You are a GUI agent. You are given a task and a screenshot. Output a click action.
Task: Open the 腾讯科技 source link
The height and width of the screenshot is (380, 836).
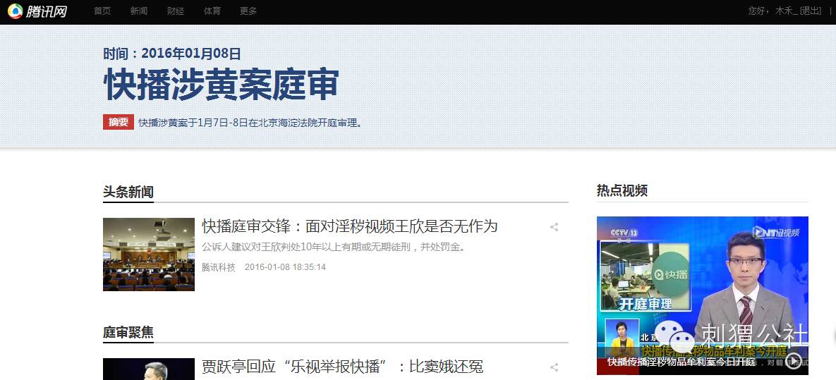pyautogui.click(x=219, y=267)
